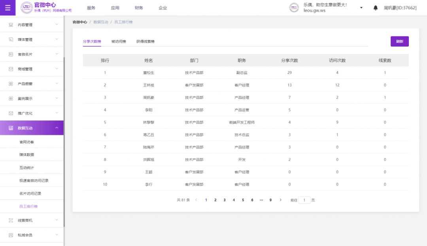Click the 官微名片 sidebar icon

[11, 54]
